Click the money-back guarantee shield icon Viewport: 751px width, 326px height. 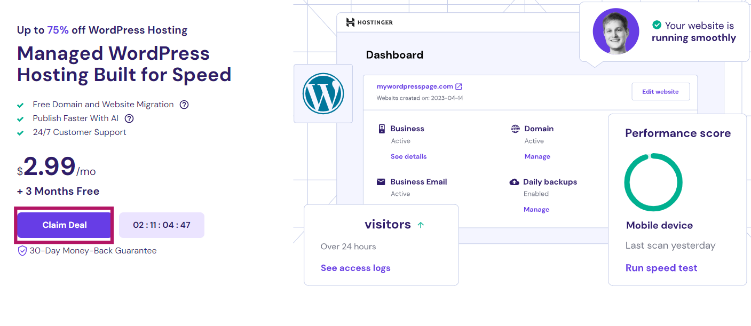[x=22, y=251]
